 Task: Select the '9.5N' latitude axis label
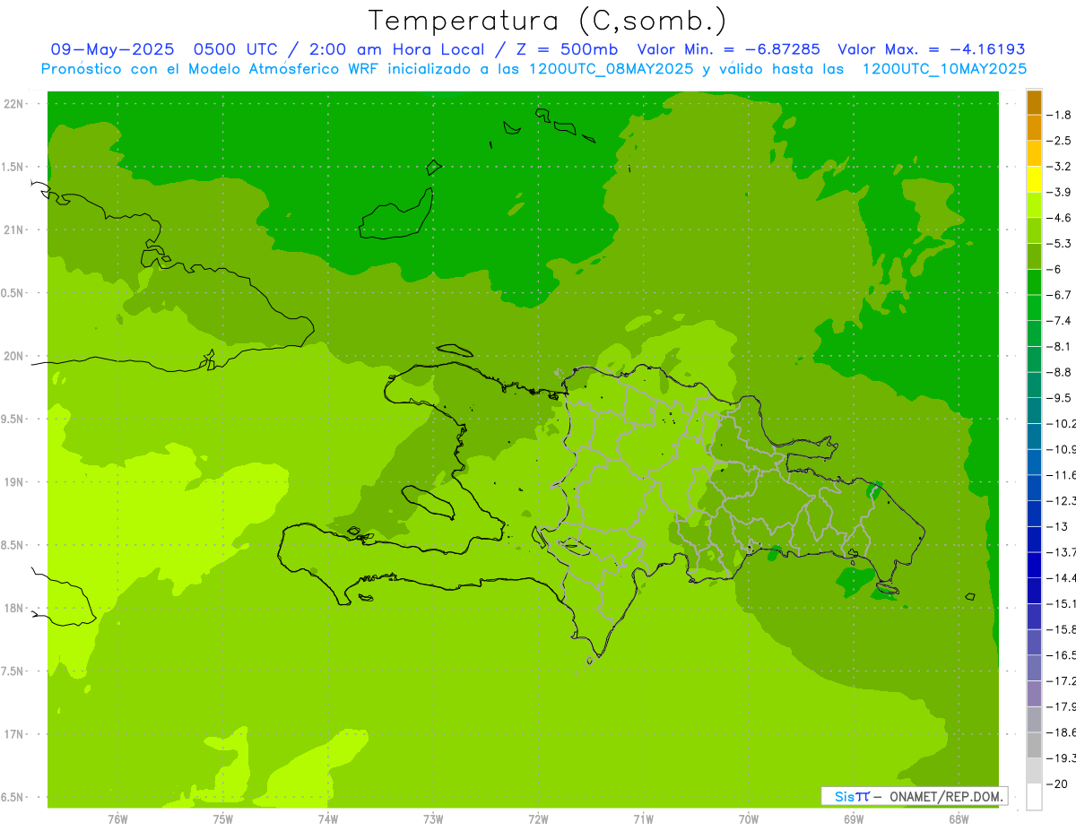point(12,419)
